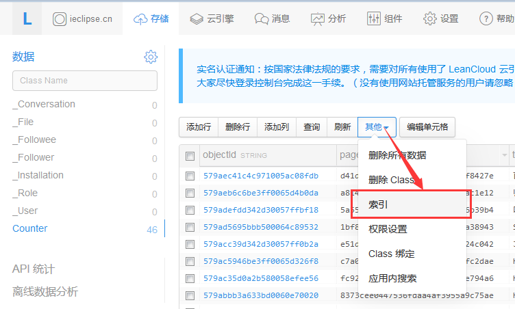Select 删除所有数据 menu entry

coord(397,155)
